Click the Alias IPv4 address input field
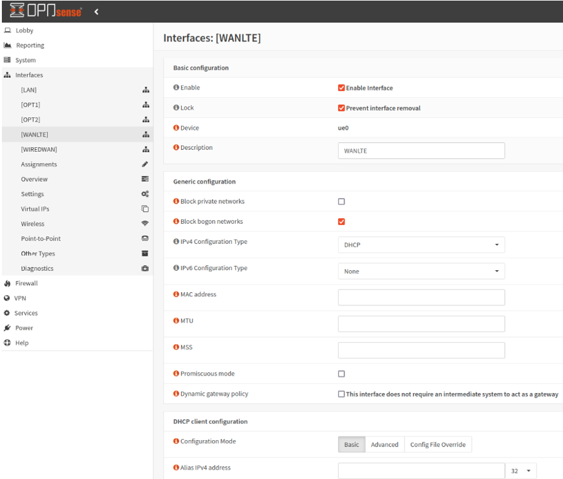This screenshot has height=479, width=563. (x=421, y=471)
